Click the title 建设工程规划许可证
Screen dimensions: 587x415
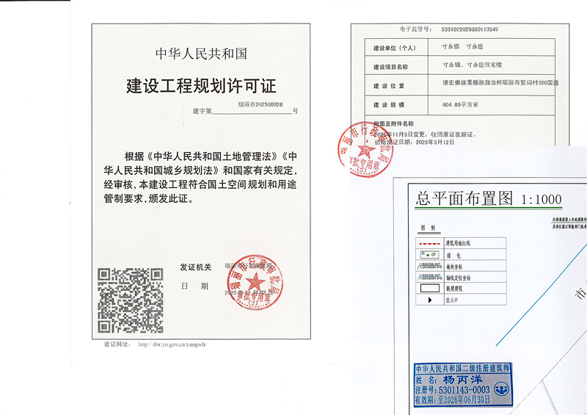(201, 86)
